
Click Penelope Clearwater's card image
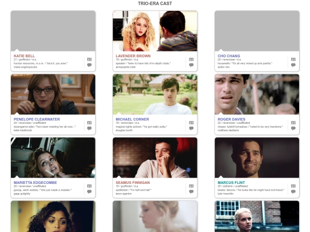53,95
